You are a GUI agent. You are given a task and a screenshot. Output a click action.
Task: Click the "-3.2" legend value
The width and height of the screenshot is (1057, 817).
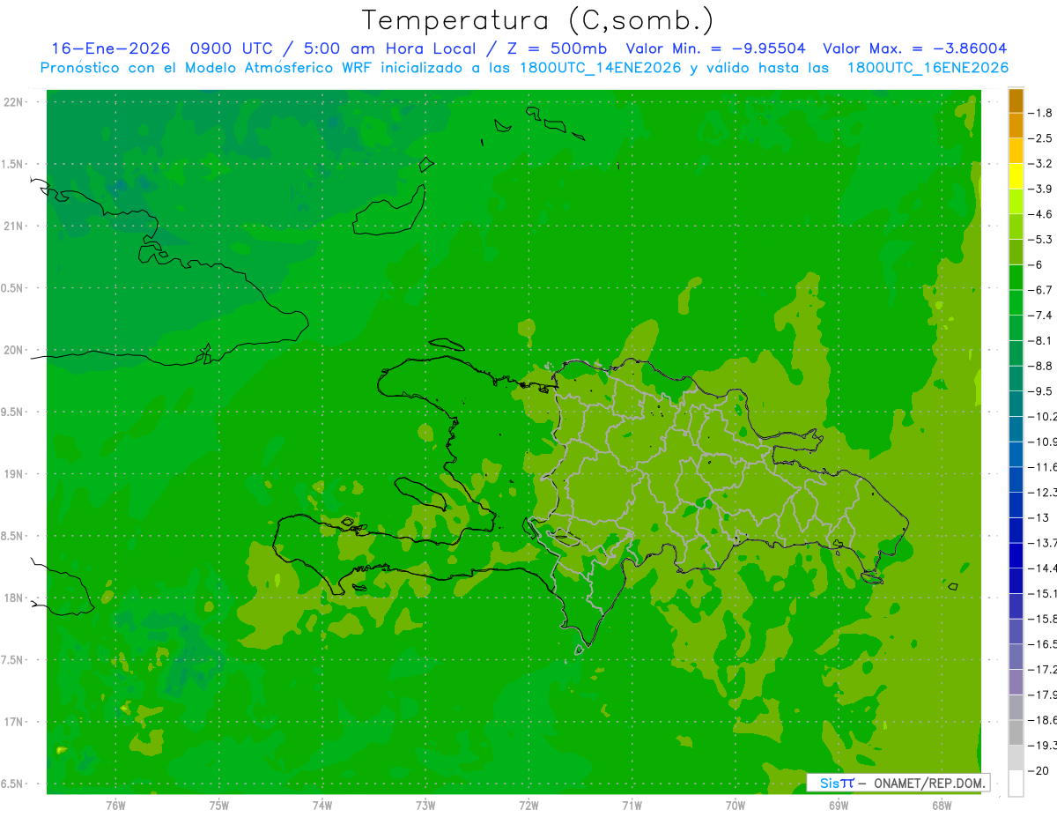pyautogui.click(x=1041, y=164)
